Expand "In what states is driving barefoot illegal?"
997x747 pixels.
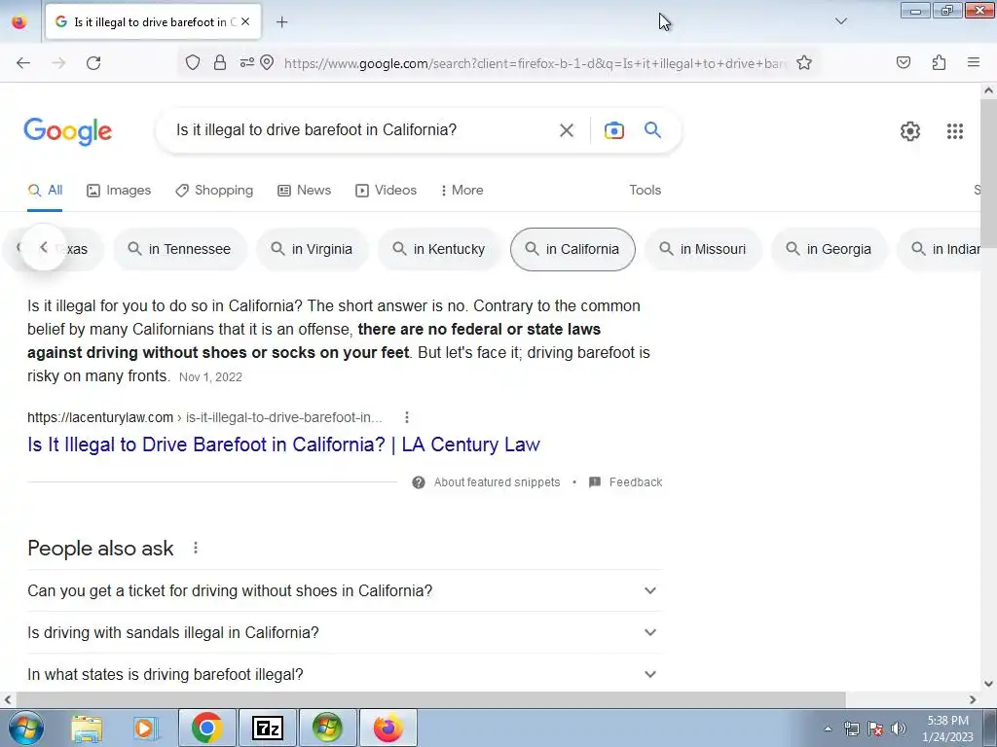[345, 674]
